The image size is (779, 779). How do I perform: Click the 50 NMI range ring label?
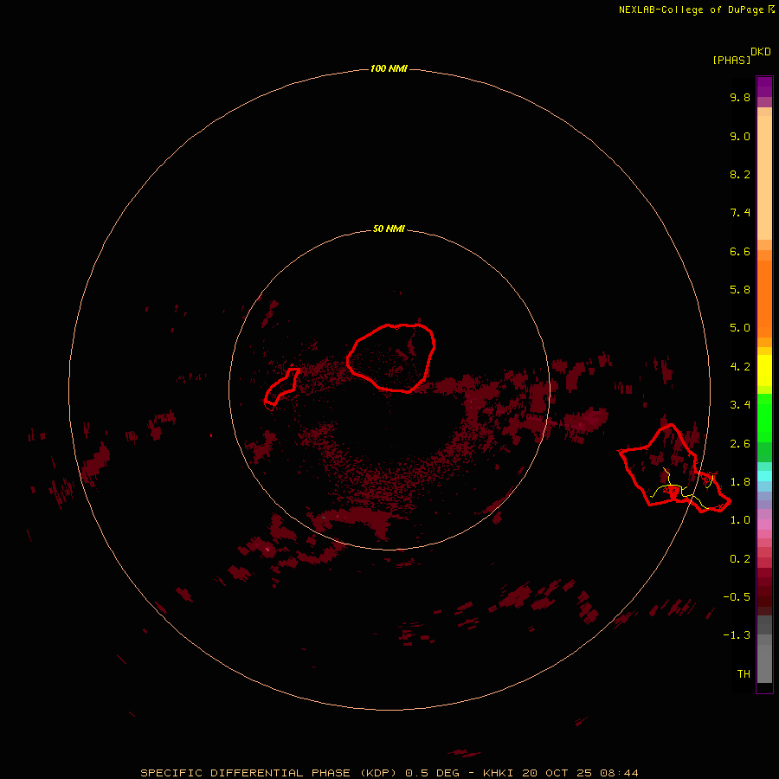[x=389, y=229]
